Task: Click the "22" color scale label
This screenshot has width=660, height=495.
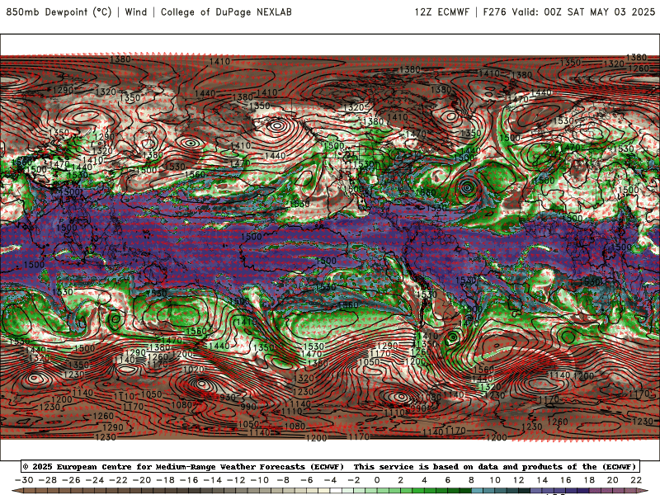Action: tap(636, 480)
